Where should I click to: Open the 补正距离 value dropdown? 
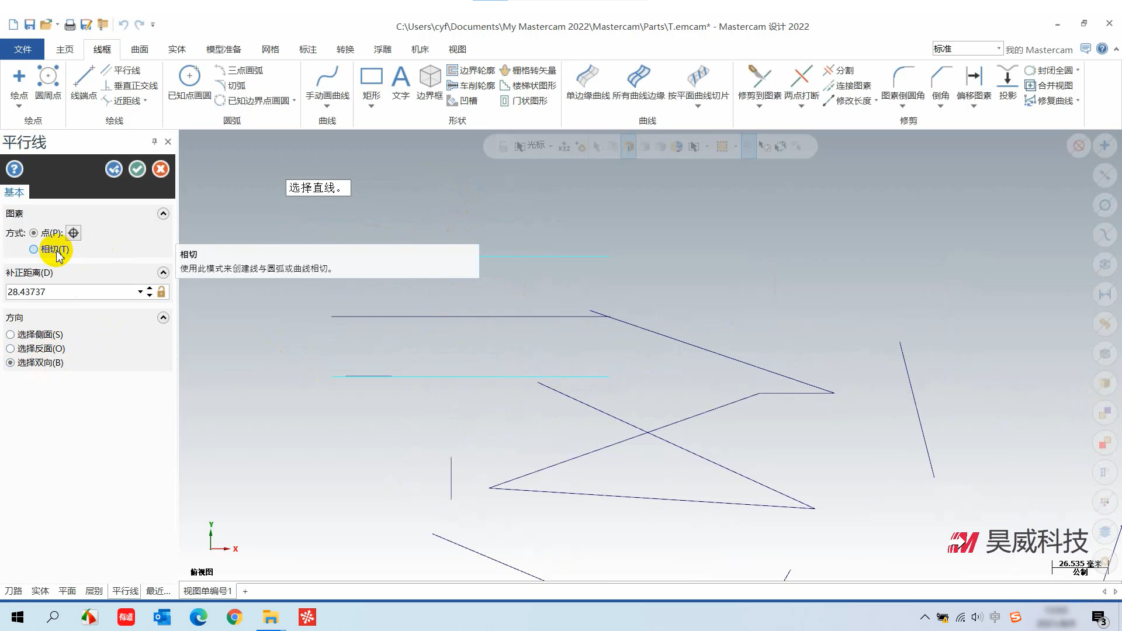pyautogui.click(x=140, y=292)
